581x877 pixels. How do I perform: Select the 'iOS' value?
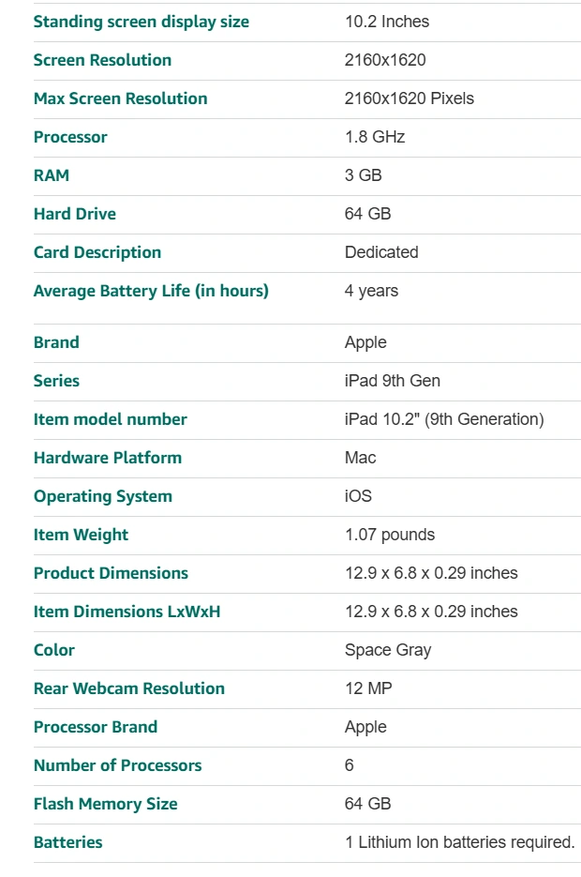tap(358, 496)
